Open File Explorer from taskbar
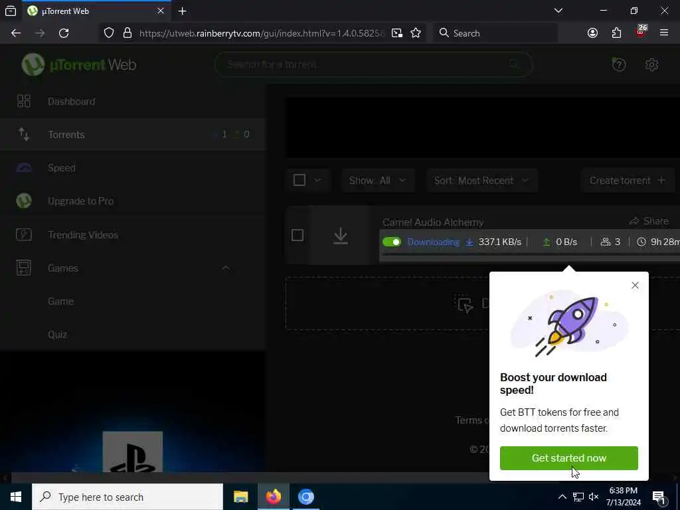680x510 pixels. click(x=240, y=497)
